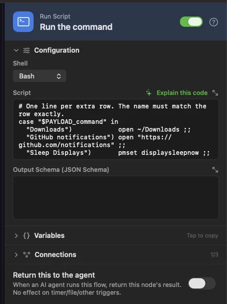Viewport: 227px width, 304px height.
Task: Open the help question mark icon
Action: [214, 22]
